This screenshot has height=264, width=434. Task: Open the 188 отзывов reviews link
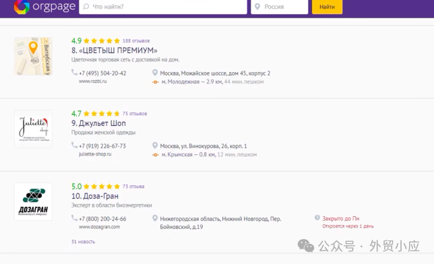click(x=136, y=41)
